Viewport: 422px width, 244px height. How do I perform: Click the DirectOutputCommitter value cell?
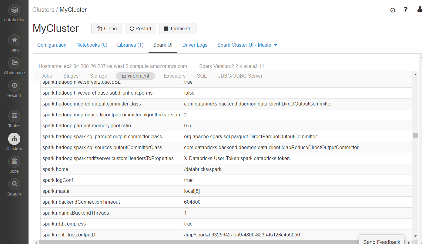pos(297,104)
